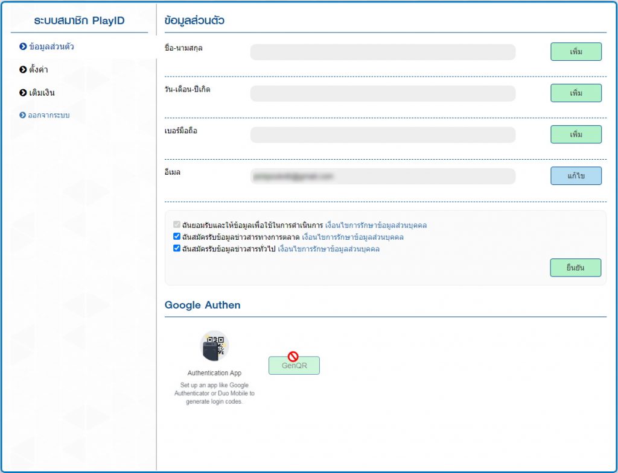Open privacy policy link on marketing news line

pyautogui.click(x=352, y=237)
